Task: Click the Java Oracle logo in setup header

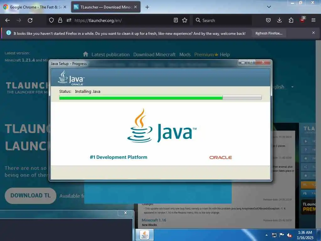Action: click(71, 78)
